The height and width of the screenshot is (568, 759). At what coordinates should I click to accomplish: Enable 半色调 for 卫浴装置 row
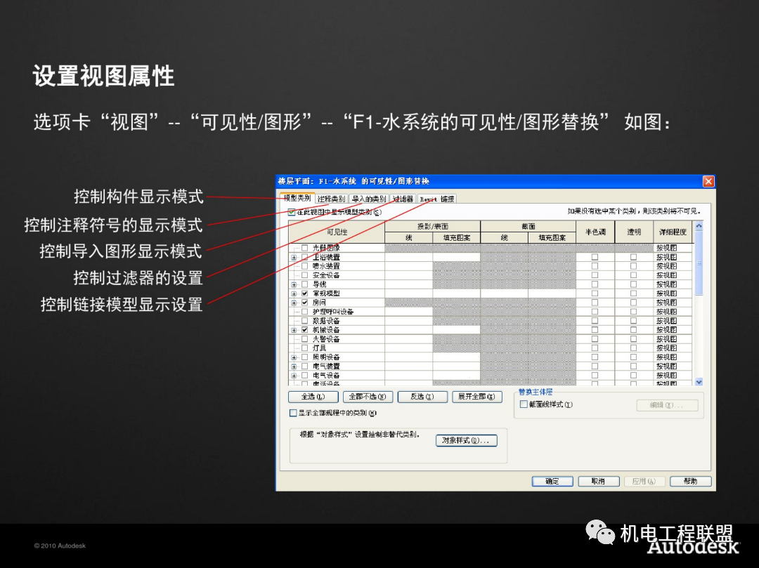coord(595,257)
